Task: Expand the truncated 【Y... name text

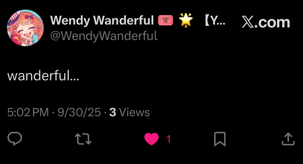Action: click(x=215, y=20)
